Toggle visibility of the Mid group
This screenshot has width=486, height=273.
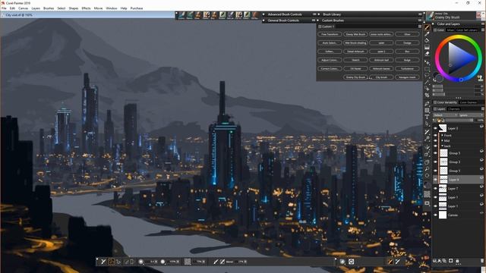pyautogui.click(x=435, y=141)
